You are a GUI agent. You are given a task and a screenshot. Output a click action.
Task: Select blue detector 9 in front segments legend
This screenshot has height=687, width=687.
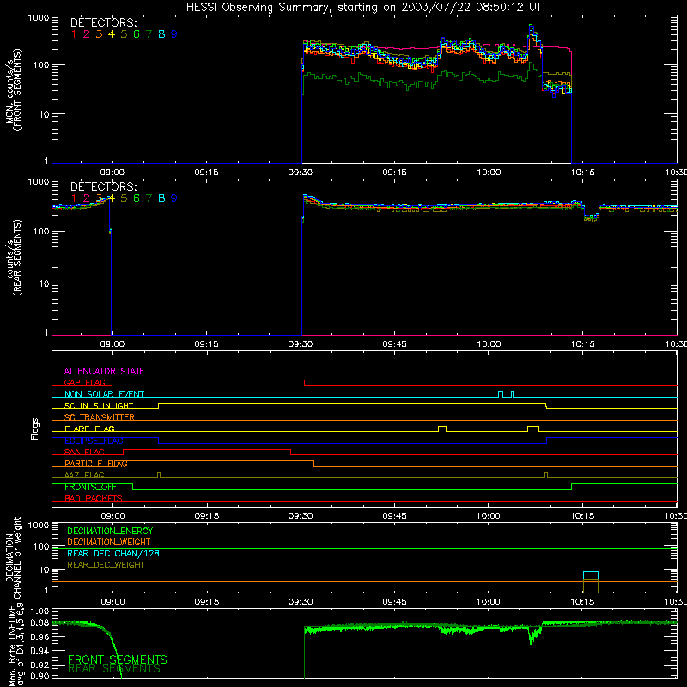(x=174, y=34)
